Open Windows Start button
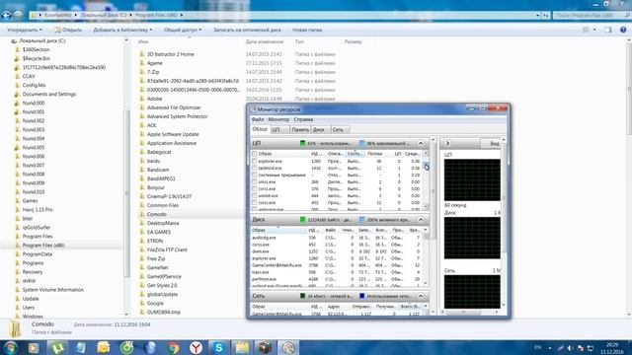 pos(10,347)
